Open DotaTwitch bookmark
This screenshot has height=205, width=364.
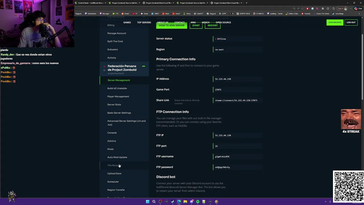click(90, 14)
